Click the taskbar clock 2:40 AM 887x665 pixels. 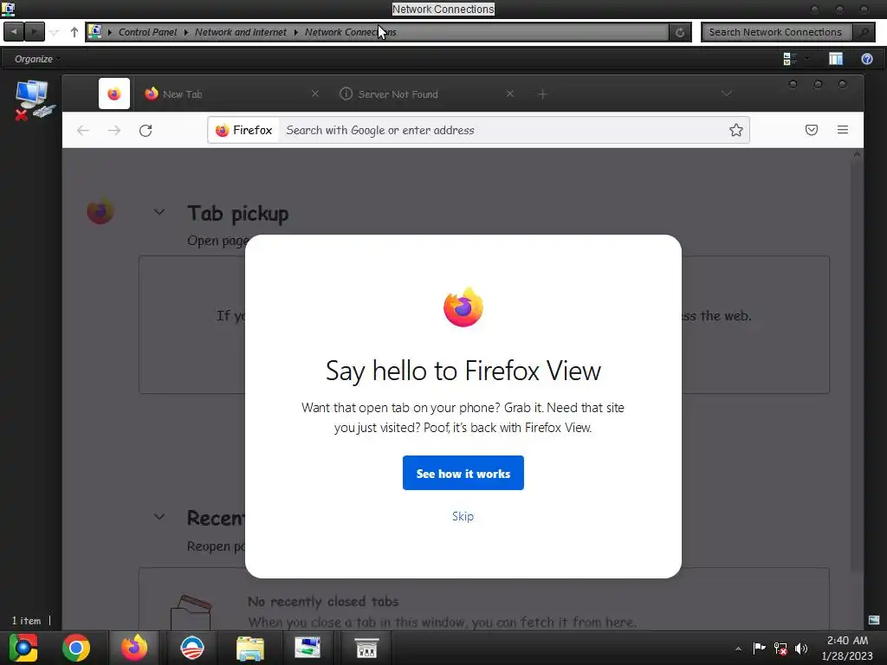click(847, 641)
